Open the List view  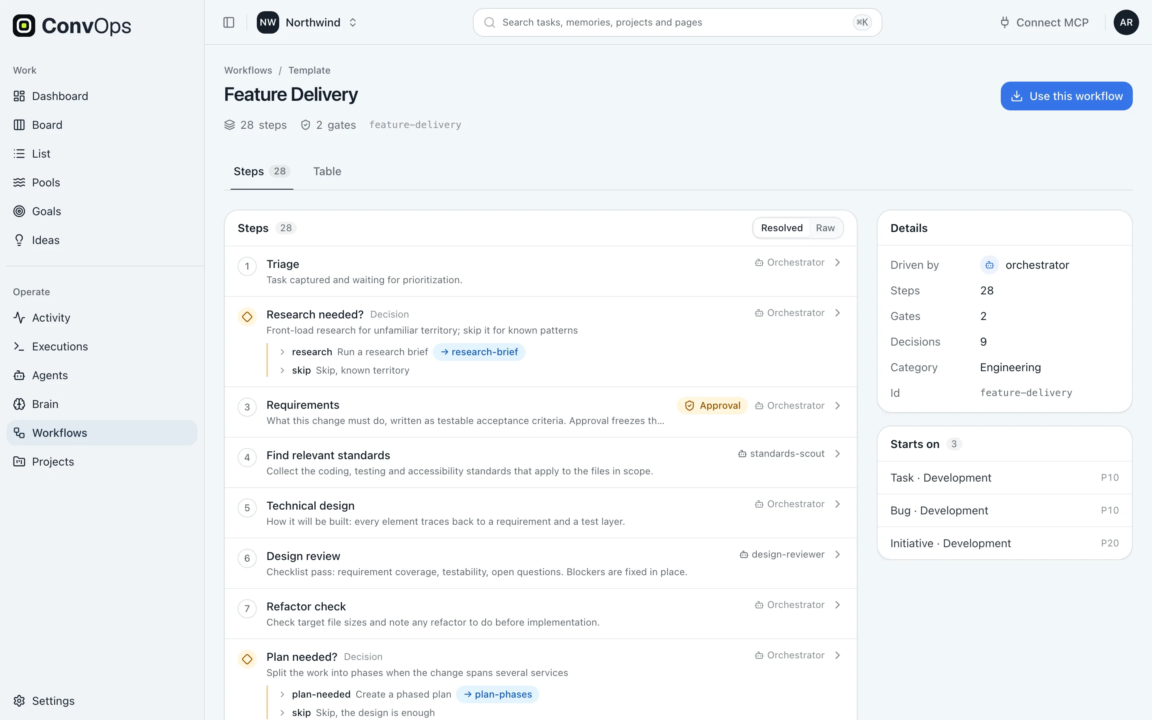pos(102,154)
